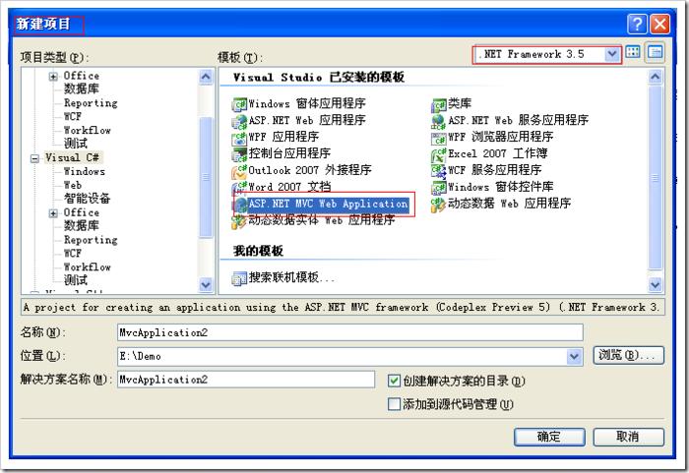Screen dimensions: 689x473
Task: Click the 解决方案名称 input field
Action: coord(246,380)
